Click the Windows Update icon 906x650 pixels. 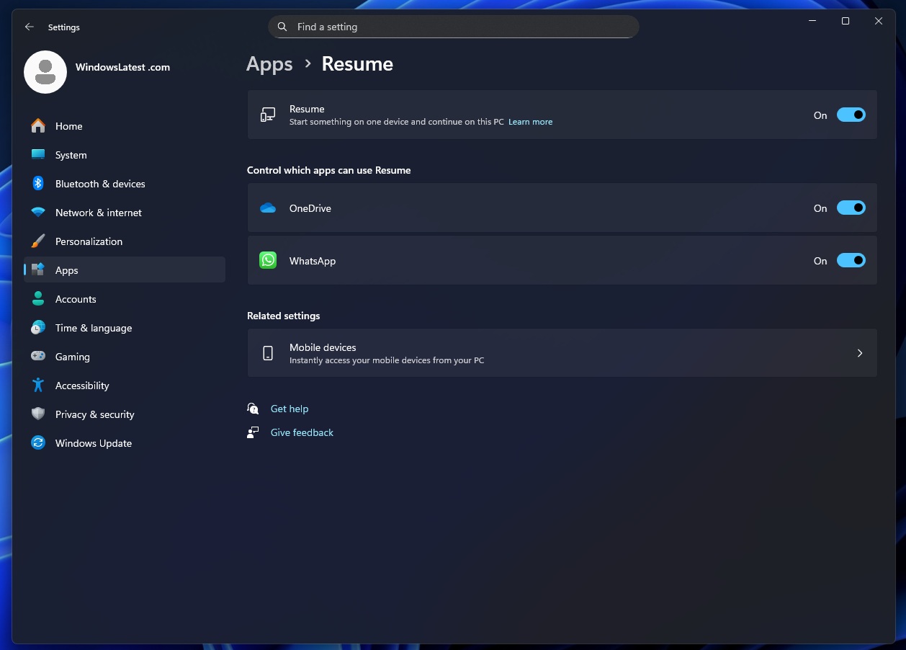(x=37, y=443)
